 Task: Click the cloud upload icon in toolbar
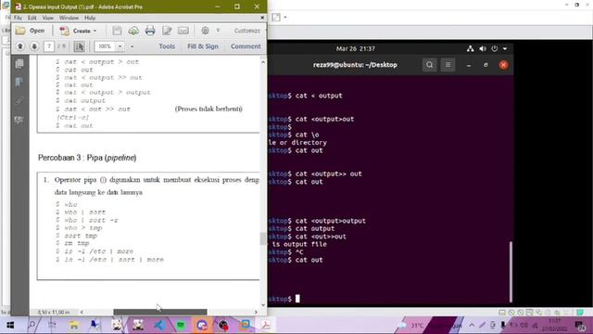pos(133,31)
